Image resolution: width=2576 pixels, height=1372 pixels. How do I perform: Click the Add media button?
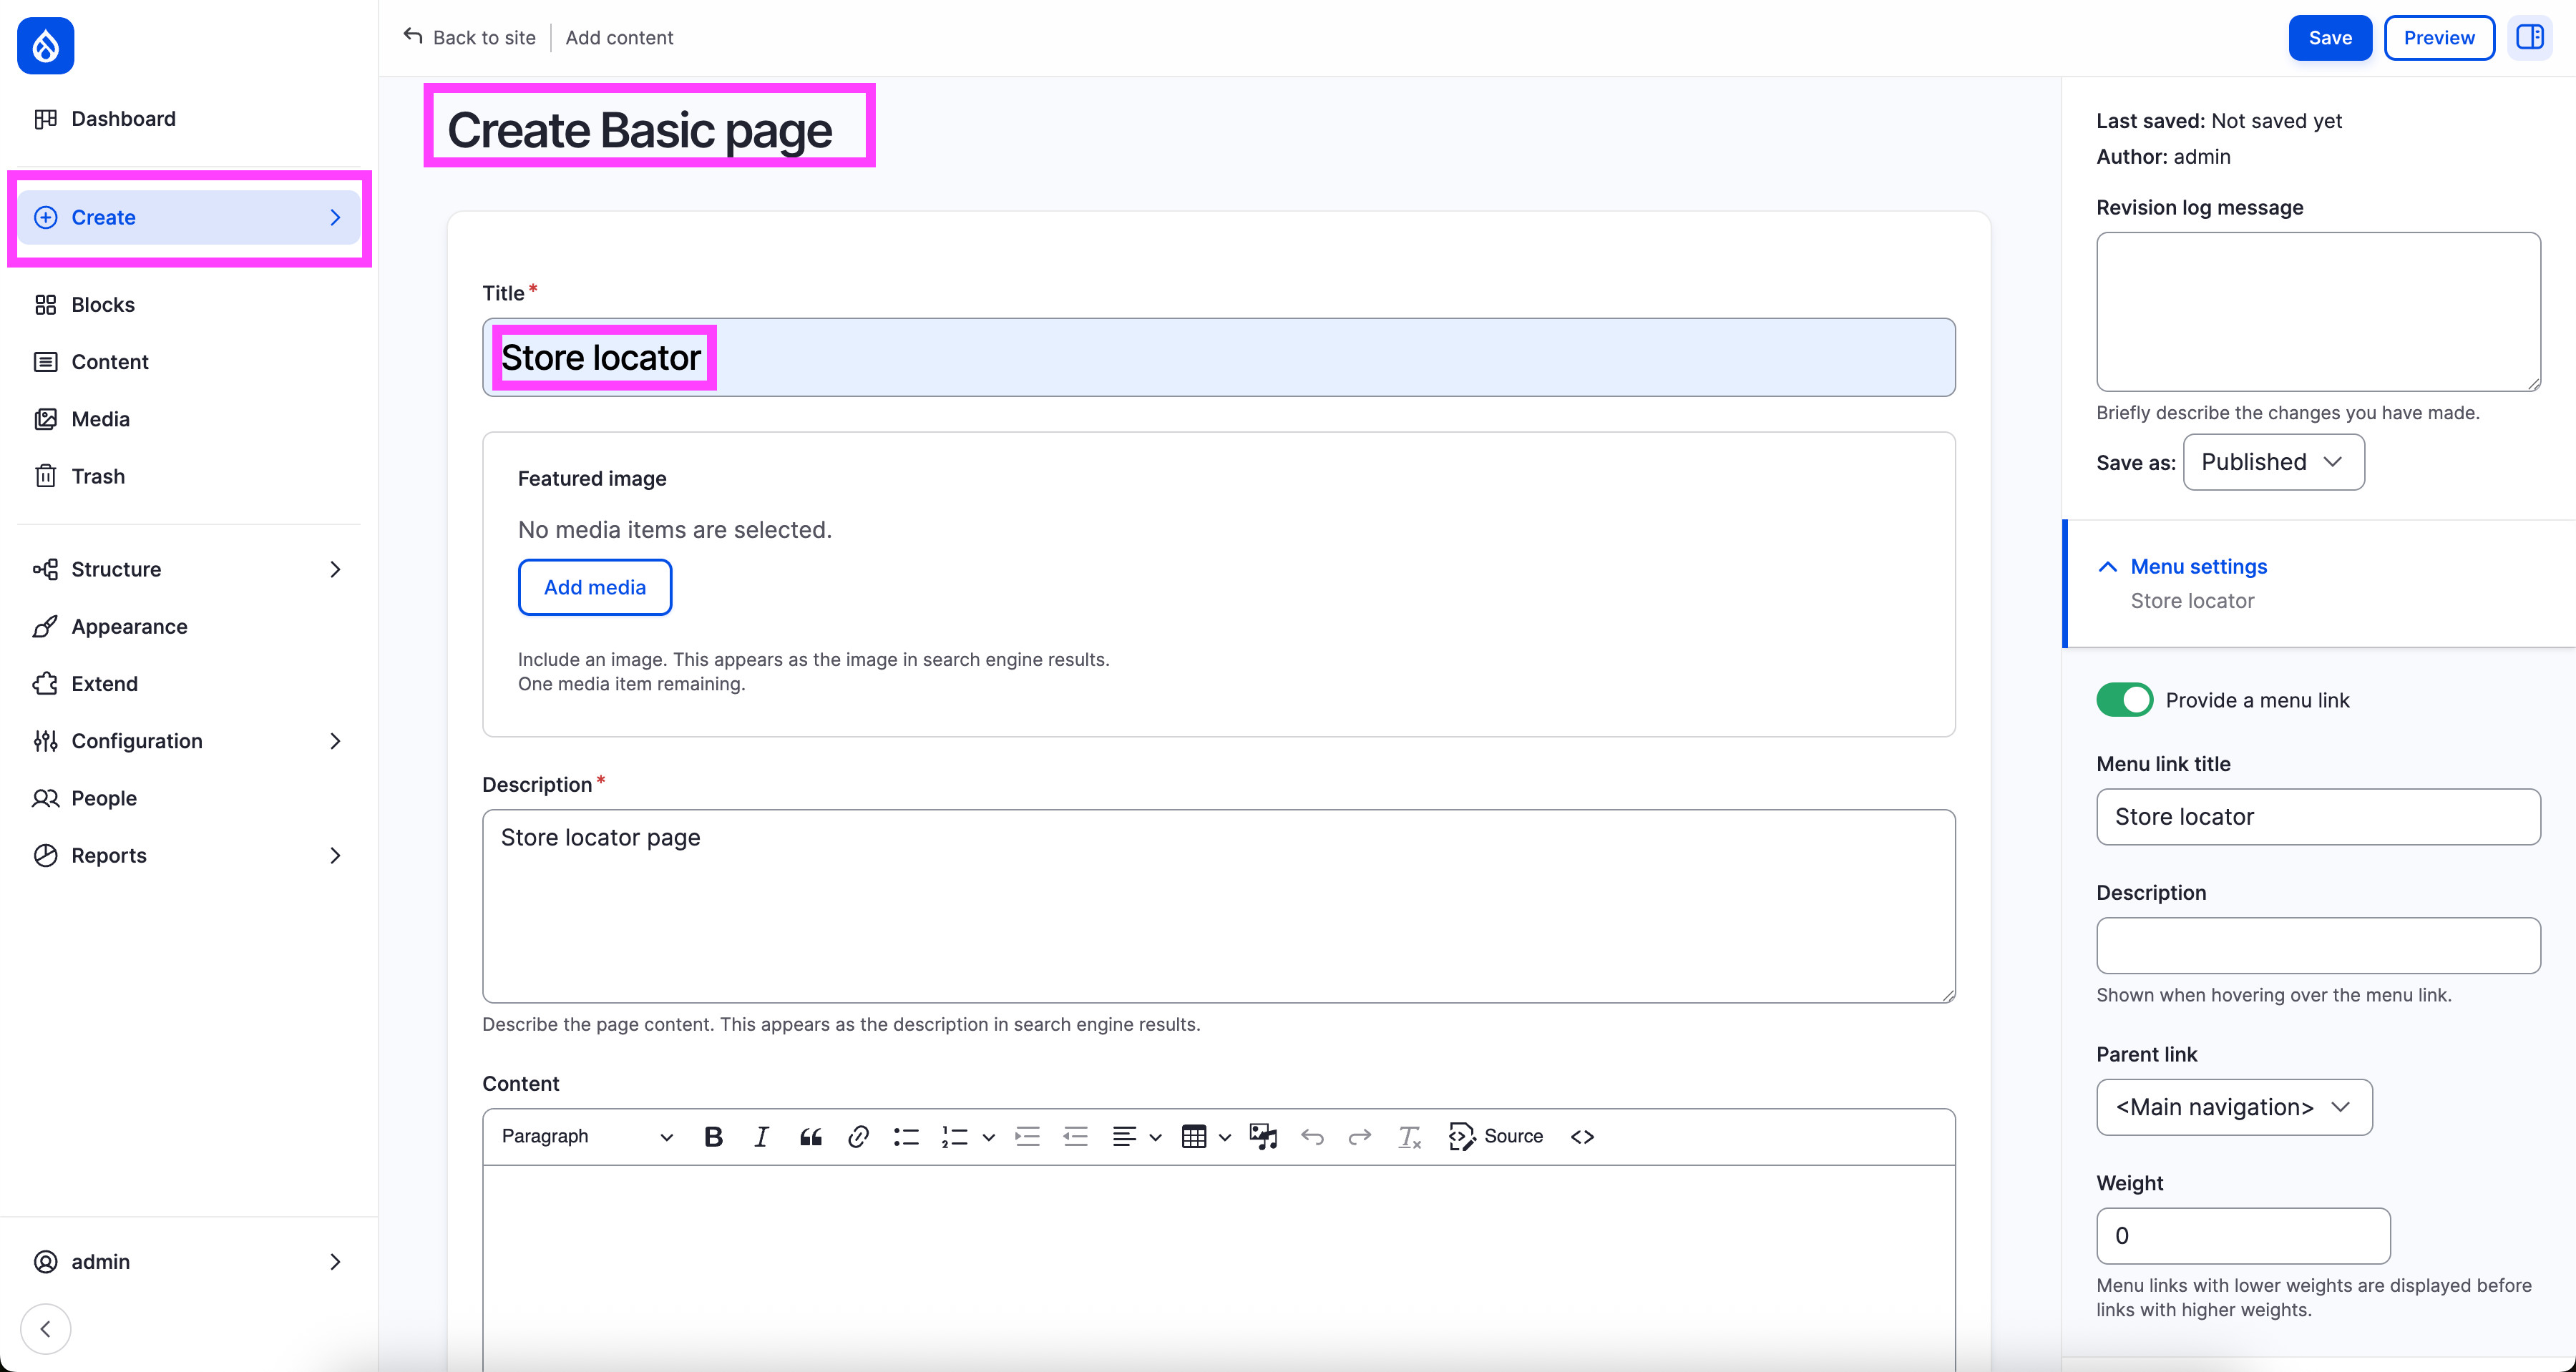click(594, 587)
